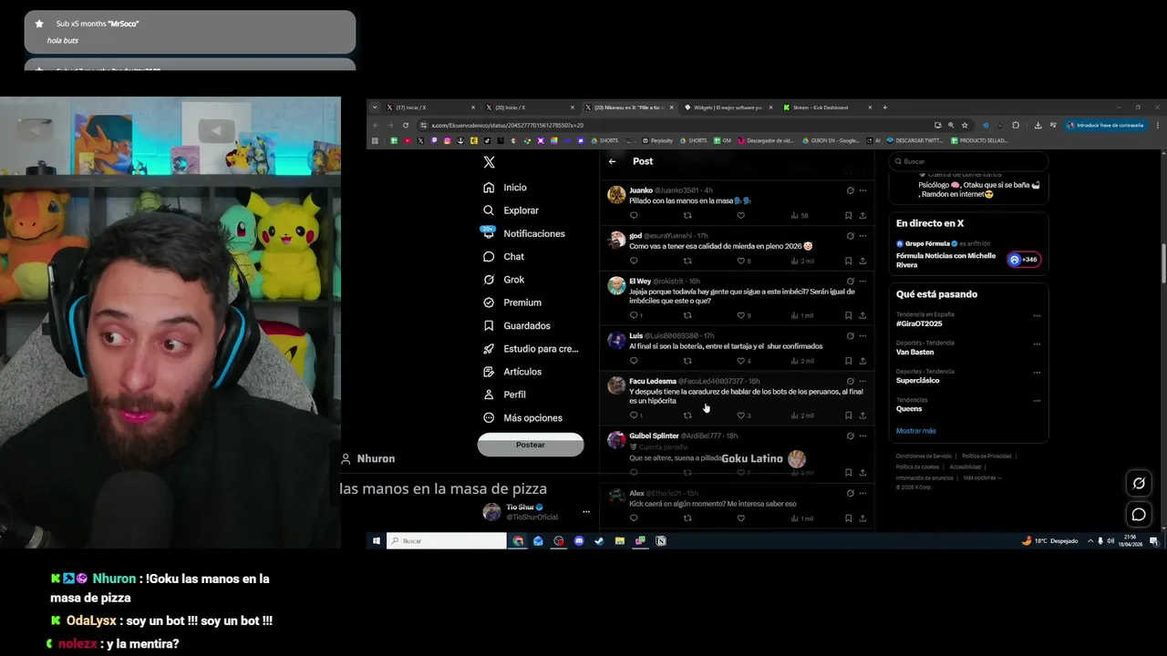Reply to El Wey's post
Image resolution: width=1167 pixels, height=656 pixels.
[634, 315]
